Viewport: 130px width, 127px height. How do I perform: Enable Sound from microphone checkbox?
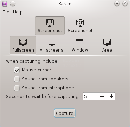(x=17, y=88)
